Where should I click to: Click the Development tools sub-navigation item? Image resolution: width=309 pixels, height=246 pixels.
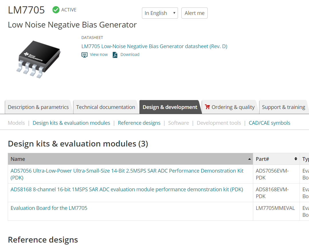pos(219,123)
